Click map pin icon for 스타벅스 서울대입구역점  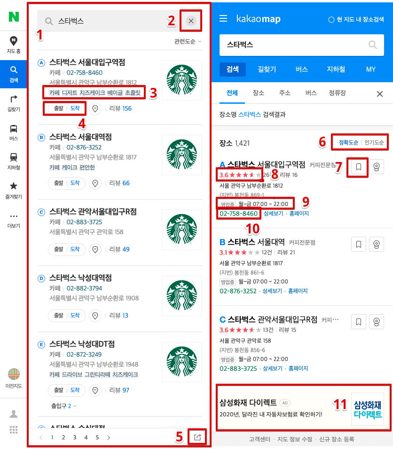pyautogui.click(x=95, y=108)
